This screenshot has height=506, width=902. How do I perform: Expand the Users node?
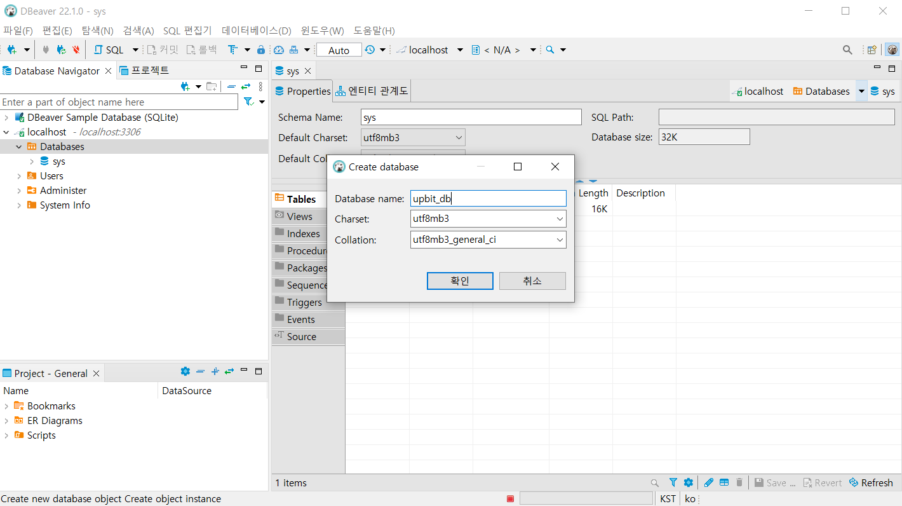coord(19,176)
